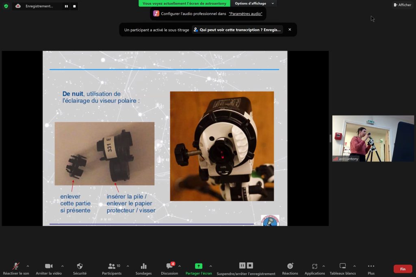Stop recording in the bottom toolbar
This screenshot has height=277, width=416.
pyautogui.click(x=250, y=265)
